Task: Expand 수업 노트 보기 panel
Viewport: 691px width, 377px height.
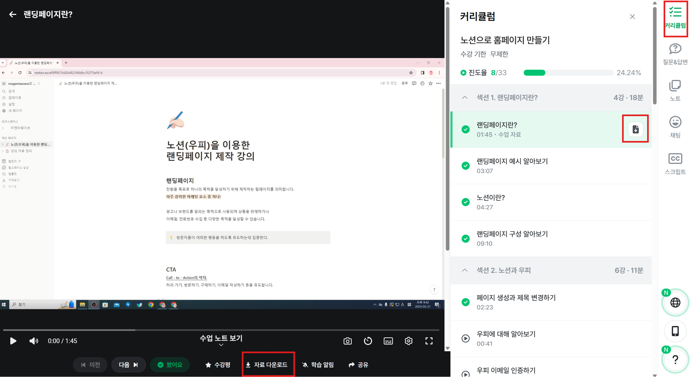Action: [x=221, y=341]
